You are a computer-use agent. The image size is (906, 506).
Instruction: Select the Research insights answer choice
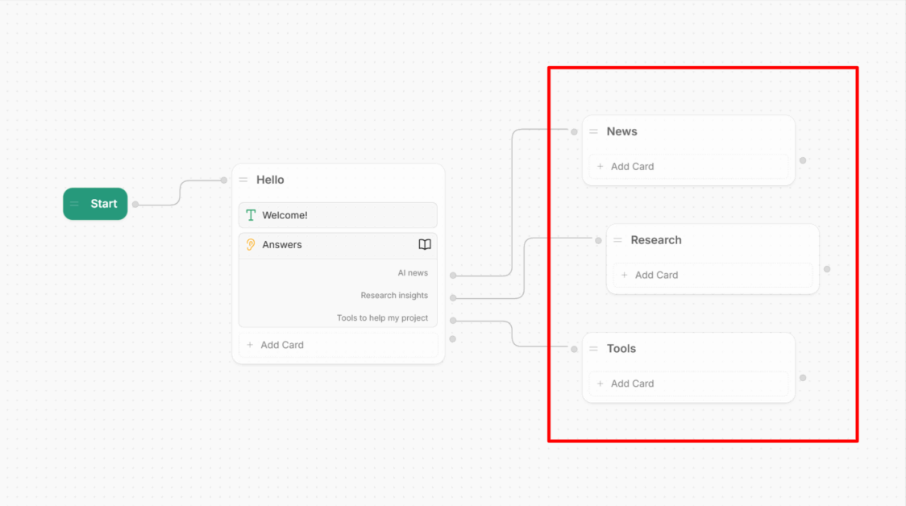tap(394, 296)
